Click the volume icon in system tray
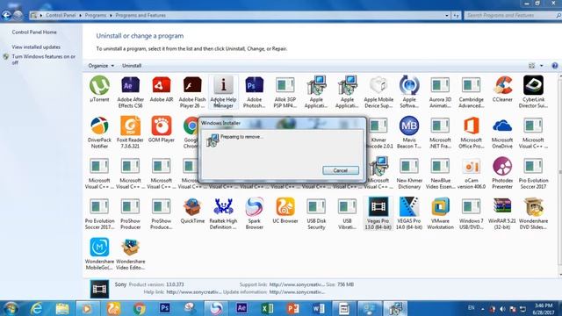 tap(502, 309)
